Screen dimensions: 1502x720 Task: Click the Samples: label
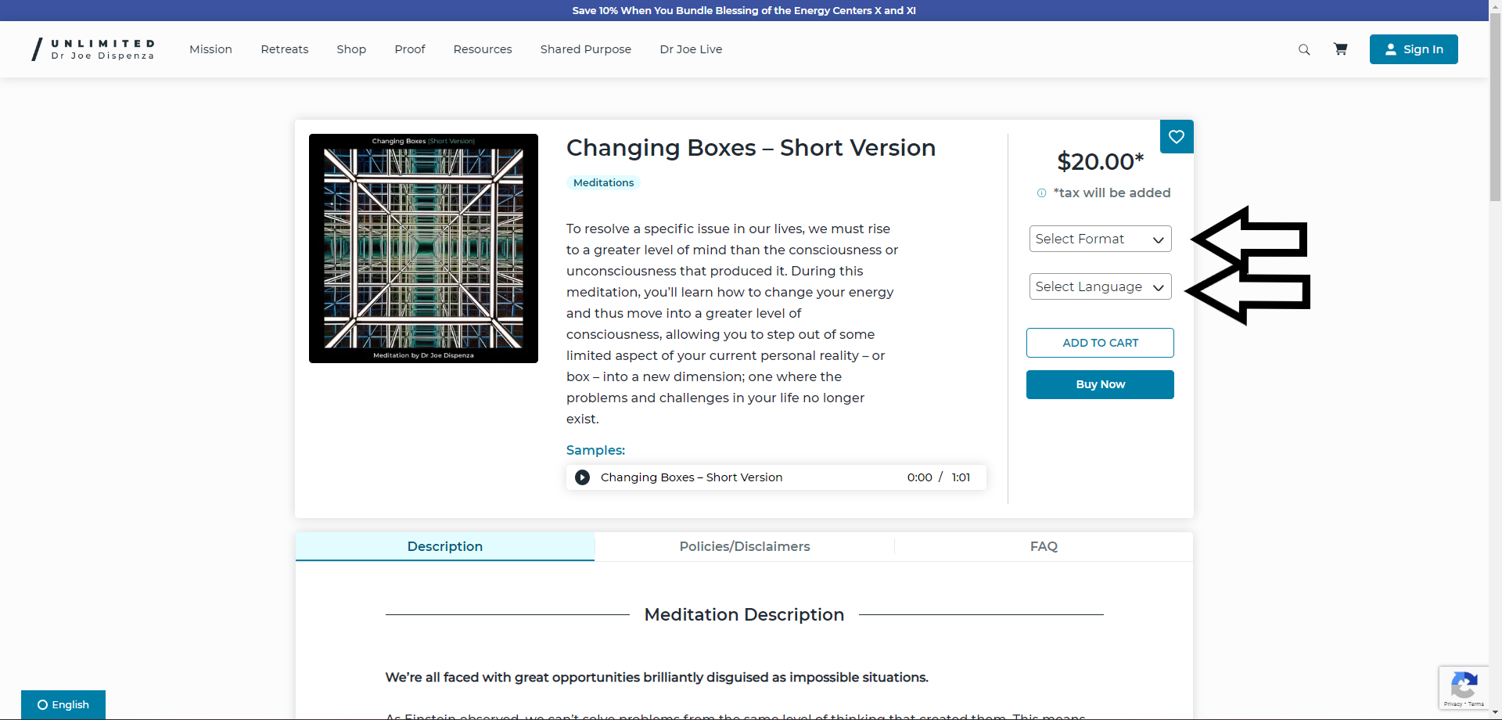pyautogui.click(x=595, y=450)
